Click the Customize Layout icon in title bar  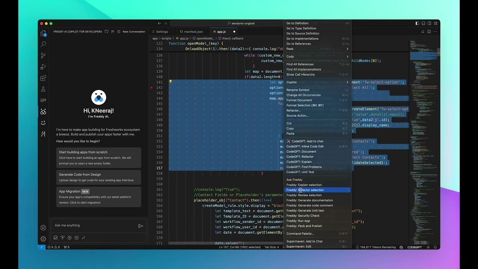coord(435,23)
